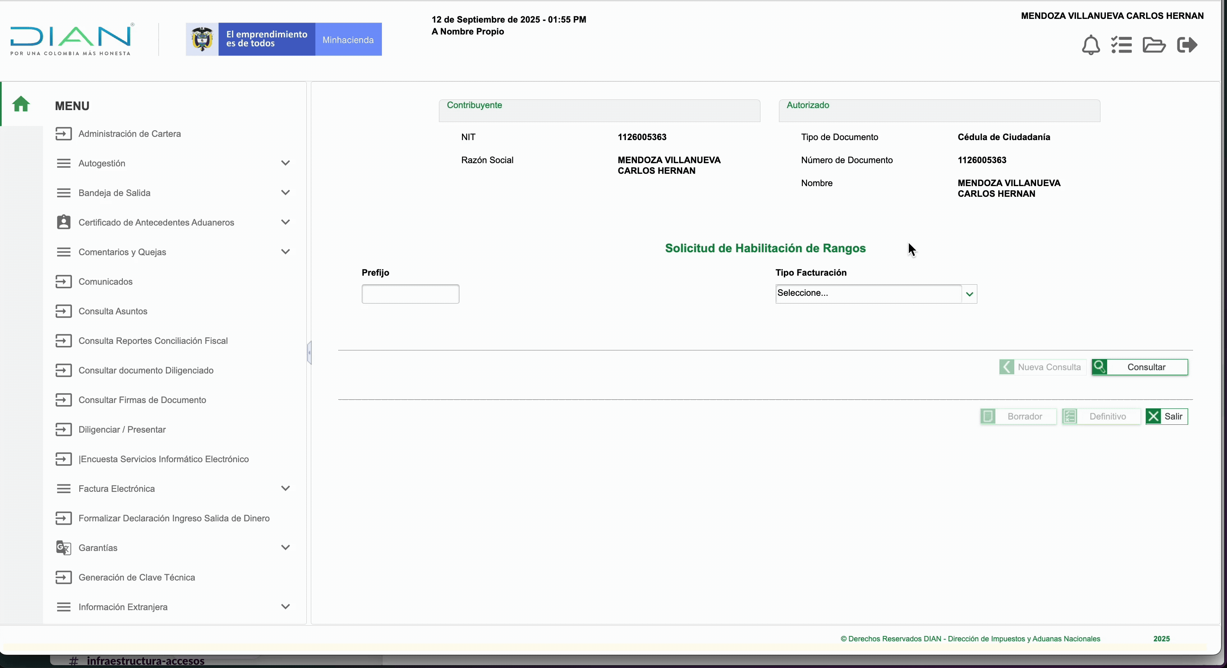Open Comunicados menu item
The width and height of the screenshot is (1227, 668).
pyautogui.click(x=106, y=281)
